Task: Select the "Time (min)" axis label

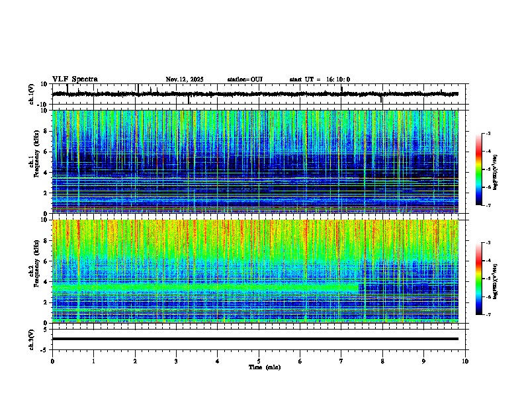Action: coord(265,367)
